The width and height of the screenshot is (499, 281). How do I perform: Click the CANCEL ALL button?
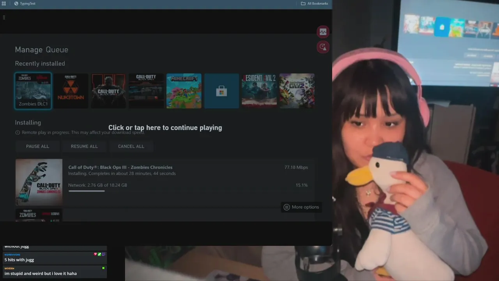click(131, 146)
